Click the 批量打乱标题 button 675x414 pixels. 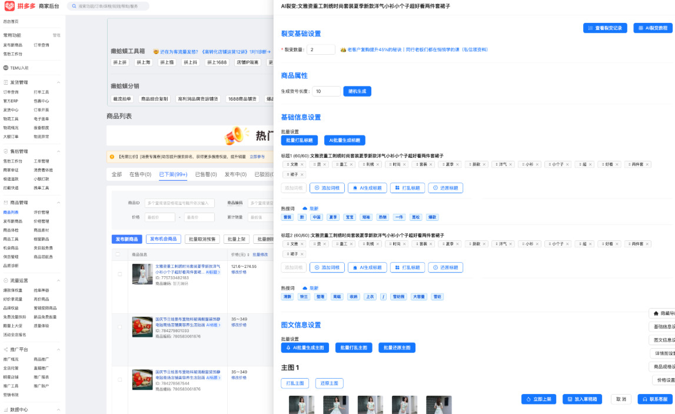click(x=299, y=140)
